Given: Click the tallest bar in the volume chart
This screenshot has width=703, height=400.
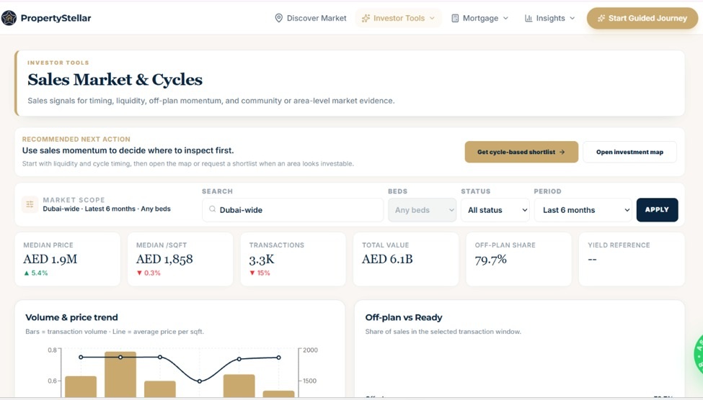Looking at the screenshot, I should point(120,375).
